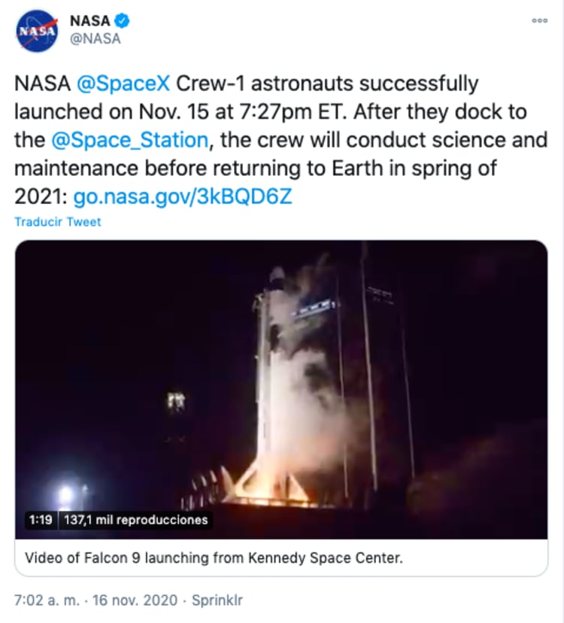Viewport: 564px width, 623px height.
Task: Play the Falcon 9 launch video
Action: tap(281, 376)
